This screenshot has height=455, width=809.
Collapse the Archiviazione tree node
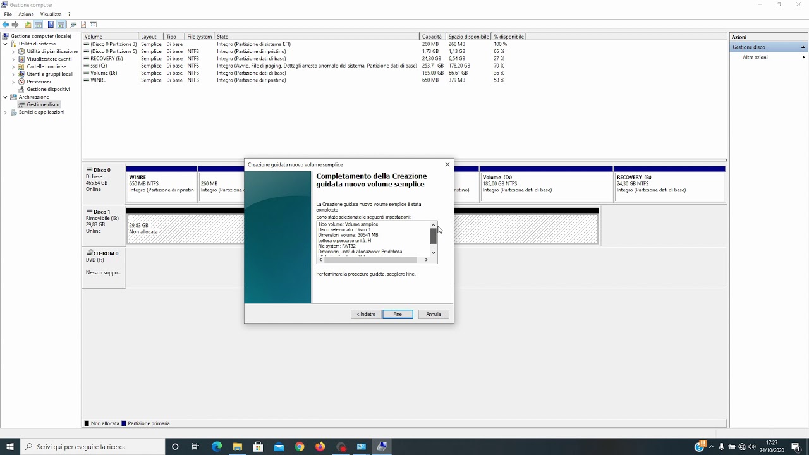point(6,97)
